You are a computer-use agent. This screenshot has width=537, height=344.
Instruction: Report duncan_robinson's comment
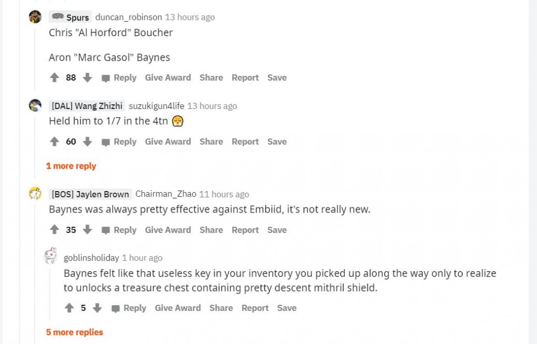click(x=245, y=78)
